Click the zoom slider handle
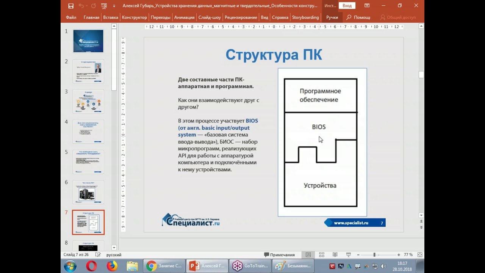Viewport: 485px width, 273px height. [x=374, y=255]
